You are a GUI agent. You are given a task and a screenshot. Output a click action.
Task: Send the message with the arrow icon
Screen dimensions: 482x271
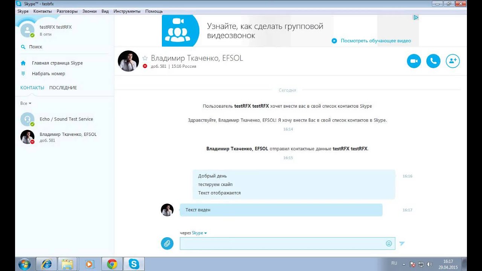pos(402,244)
